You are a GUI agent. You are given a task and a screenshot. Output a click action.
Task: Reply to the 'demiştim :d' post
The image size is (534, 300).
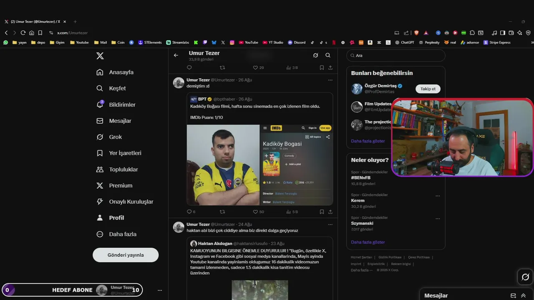pyautogui.click(x=189, y=212)
